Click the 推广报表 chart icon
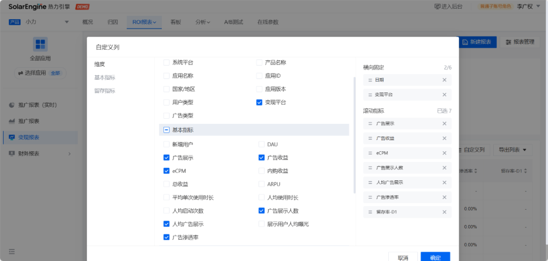 12,121
